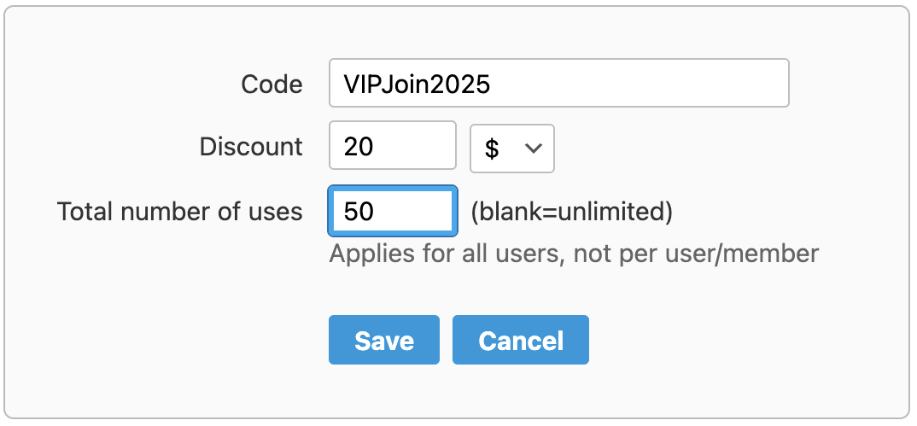Open the discount type $ dropdown
The width and height of the screenshot is (917, 426).
point(512,148)
